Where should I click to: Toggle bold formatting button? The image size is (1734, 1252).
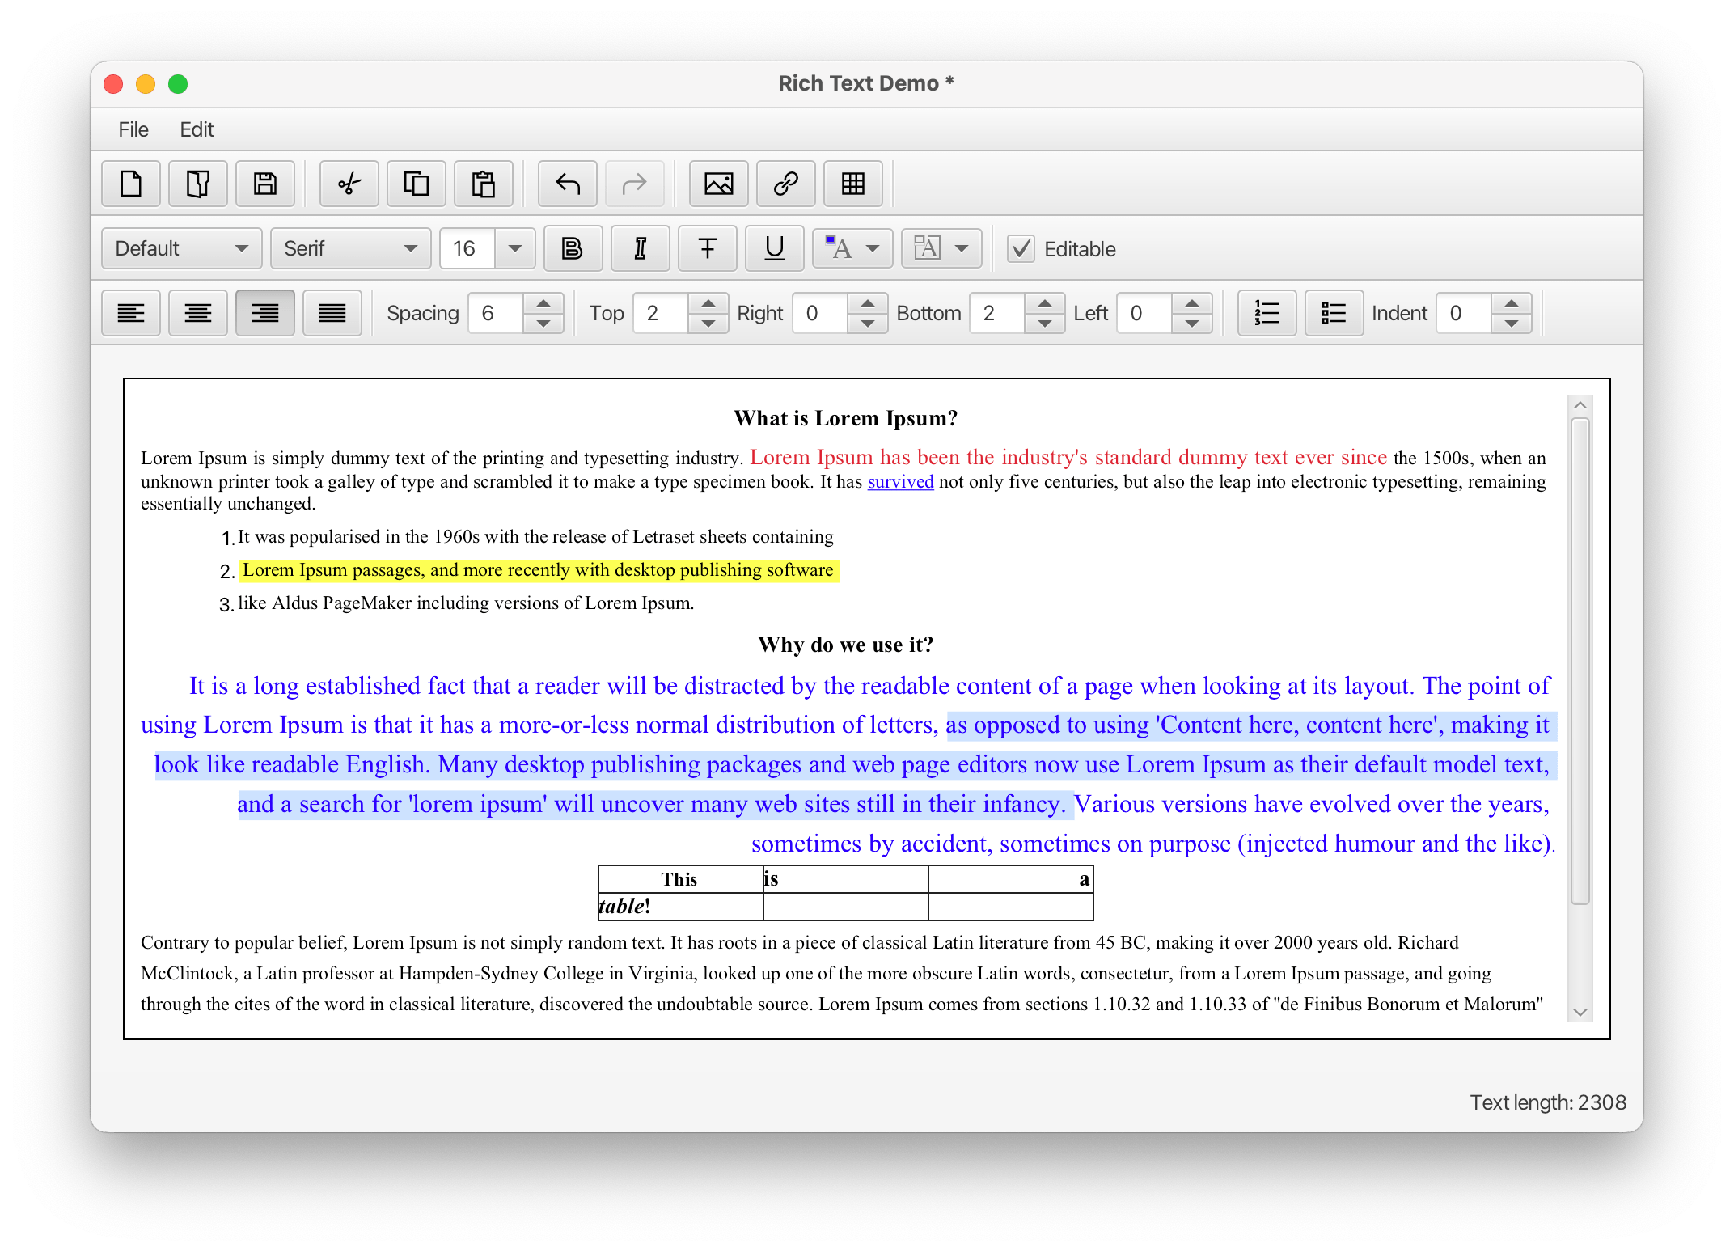point(573,248)
